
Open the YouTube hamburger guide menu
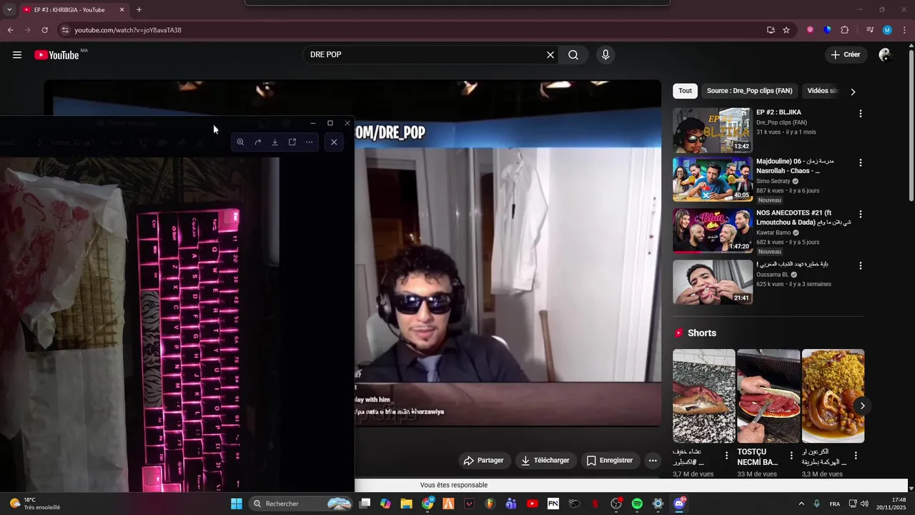click(17, 55)
